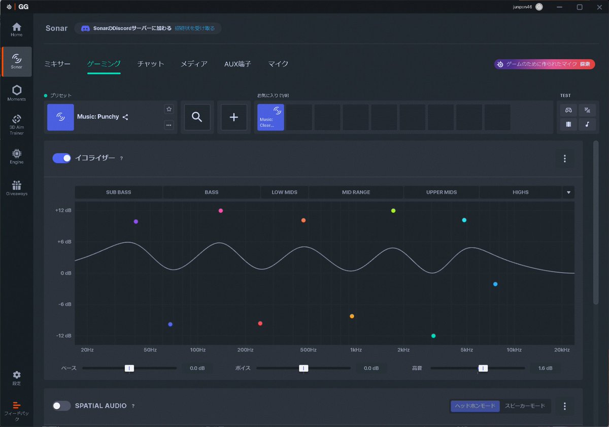This screenshot has width=609, height=427.
Task: Search presets with the magnifier button
Action: point(197,117)
